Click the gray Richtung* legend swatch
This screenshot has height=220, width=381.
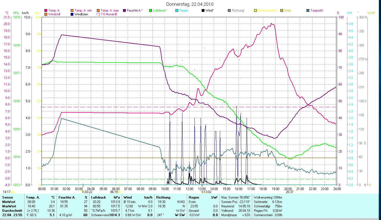click(x=229, y=10)
